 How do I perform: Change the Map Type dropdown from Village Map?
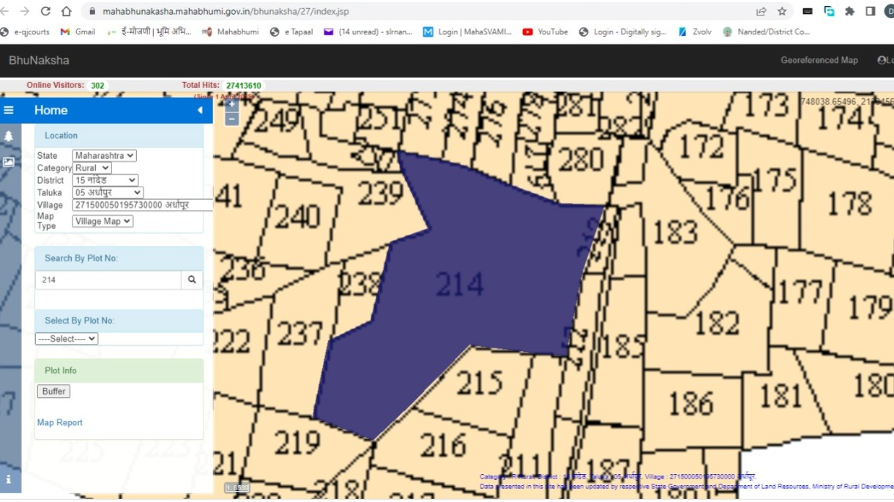click(x=103, y=221)
